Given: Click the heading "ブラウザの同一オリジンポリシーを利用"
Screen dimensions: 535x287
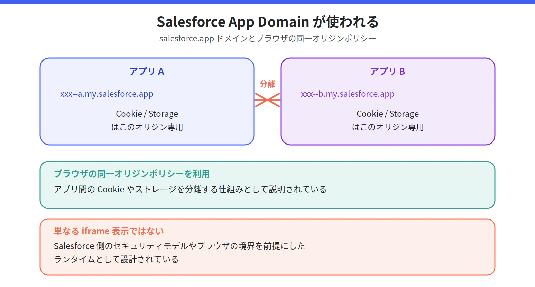Looking at the screenshot, I should click(x=132, y=174).
